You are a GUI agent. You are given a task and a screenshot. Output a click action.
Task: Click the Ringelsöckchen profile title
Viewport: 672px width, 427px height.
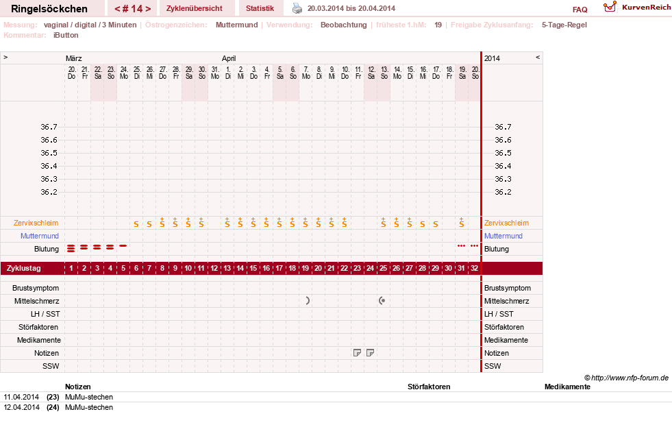(x=49, y=9)
